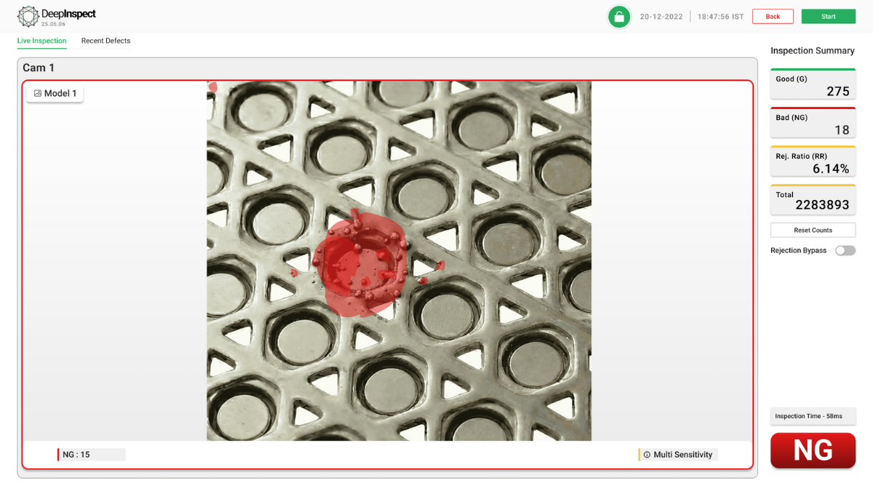The image size is (873, 491).
Task: Toggle the Rejection Bypass switch
Action: coord(845,250)
